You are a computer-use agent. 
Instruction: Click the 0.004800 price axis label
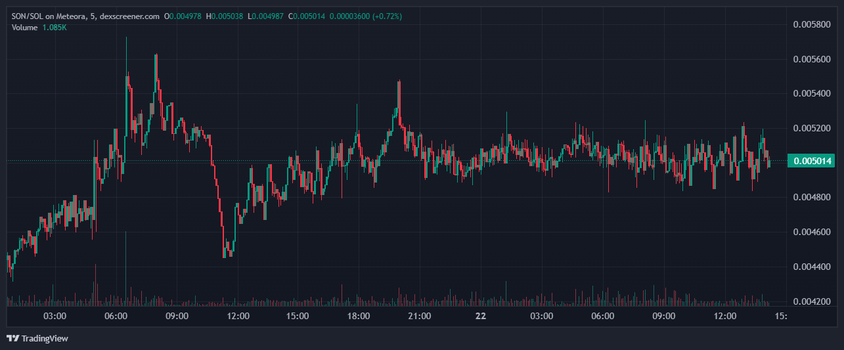click(812, 197)
